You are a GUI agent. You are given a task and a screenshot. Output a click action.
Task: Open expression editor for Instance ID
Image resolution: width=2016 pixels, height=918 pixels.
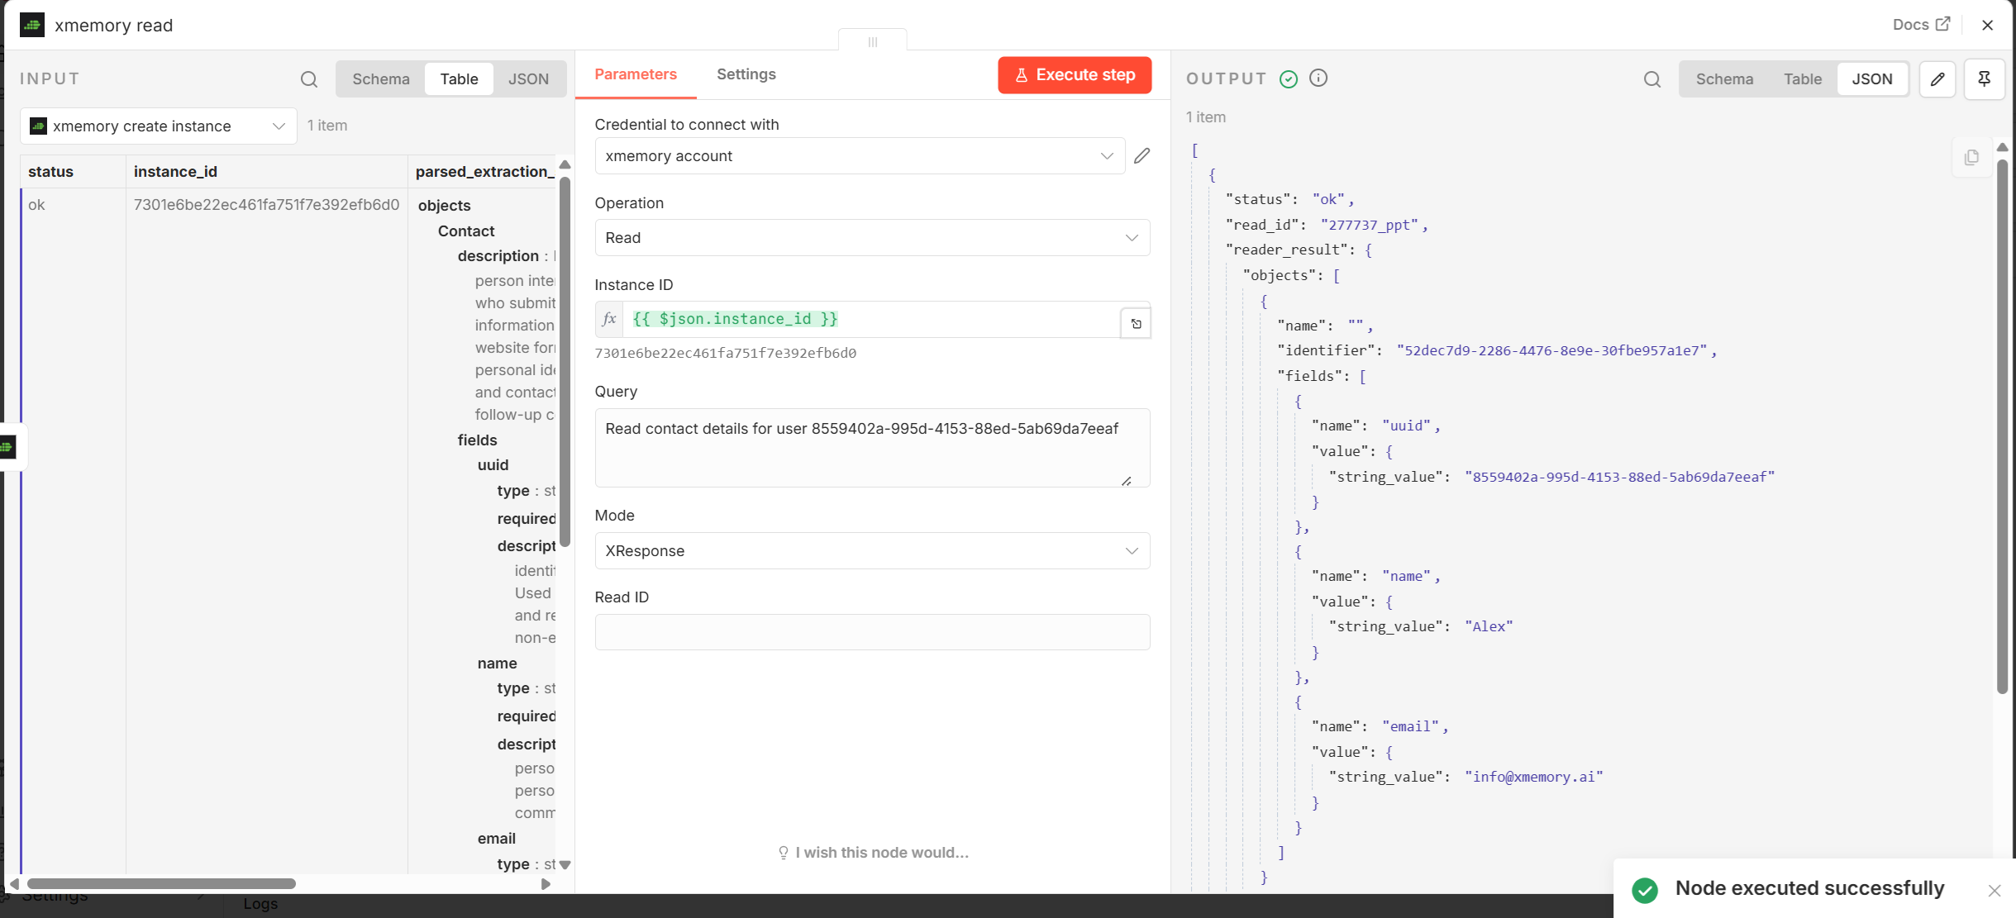(x=1136, y=323)
